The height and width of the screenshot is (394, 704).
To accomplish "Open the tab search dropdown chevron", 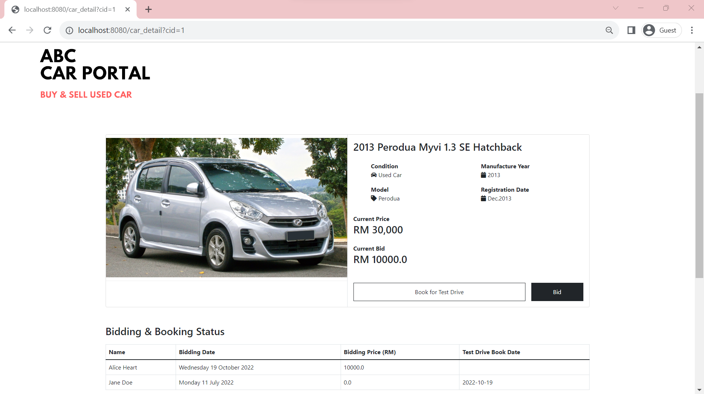I will (x=616, y=8).
